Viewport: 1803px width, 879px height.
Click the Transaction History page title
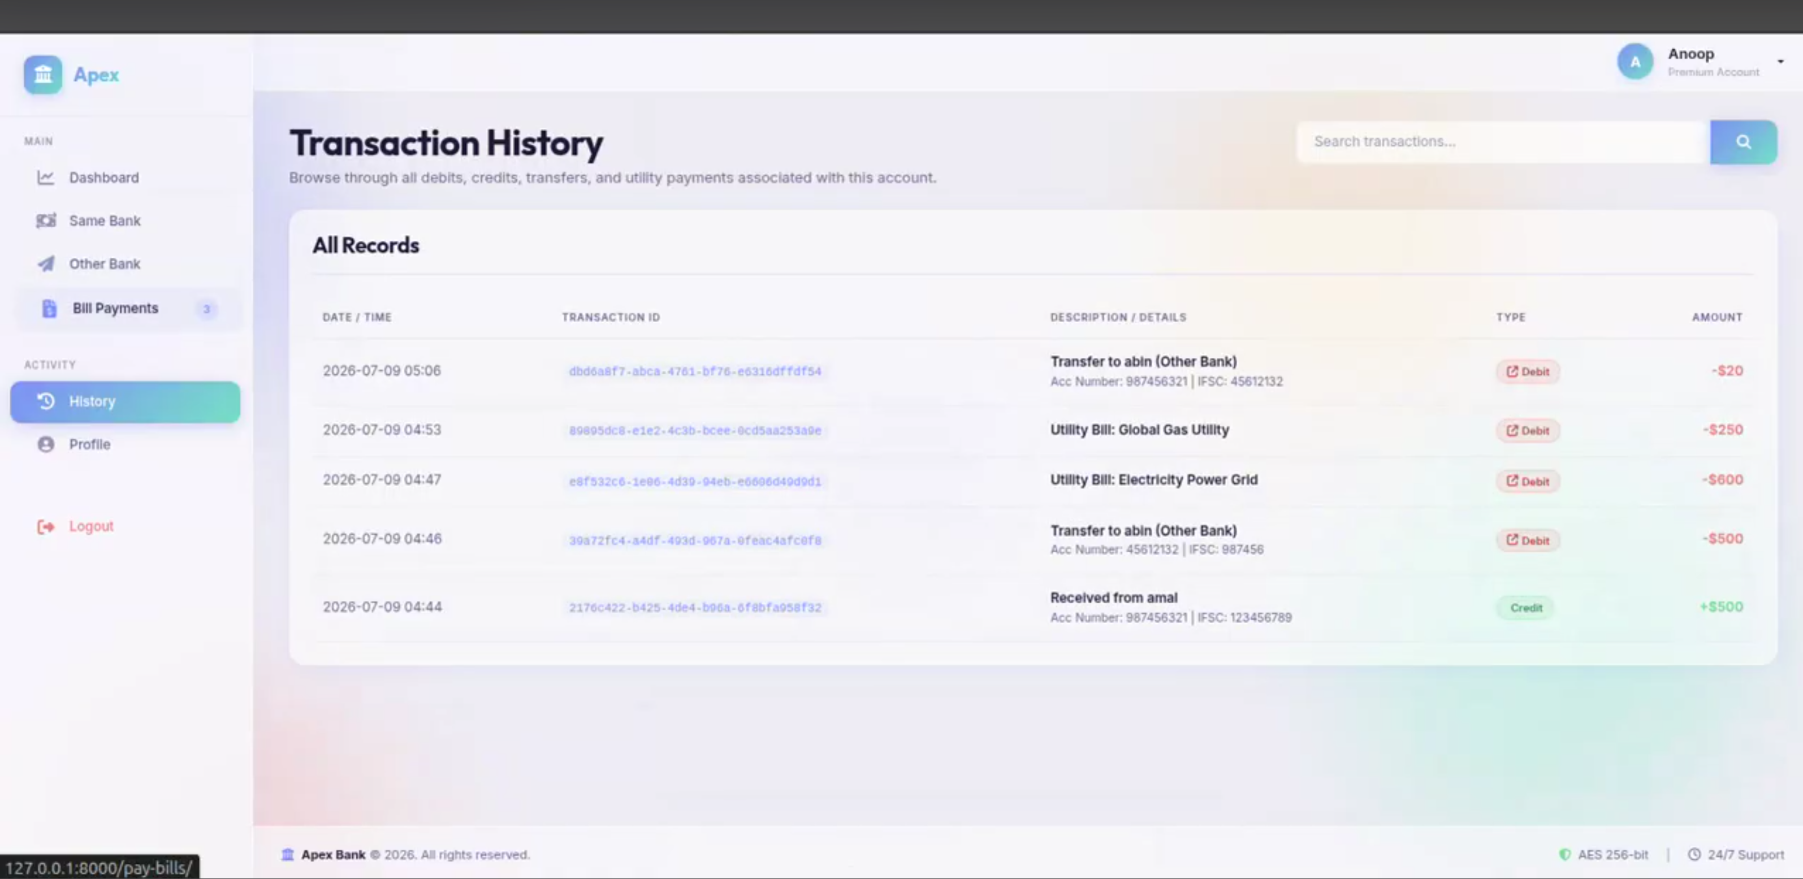coord(446,143)
